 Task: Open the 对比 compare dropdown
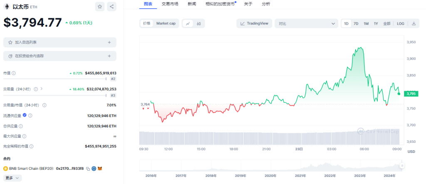pos(306,24)
